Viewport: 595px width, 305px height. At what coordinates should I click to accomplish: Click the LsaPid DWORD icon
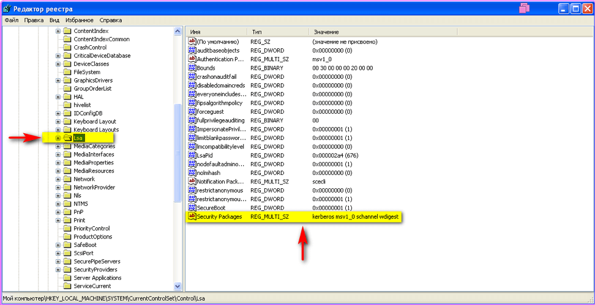(x=192, y=155)
